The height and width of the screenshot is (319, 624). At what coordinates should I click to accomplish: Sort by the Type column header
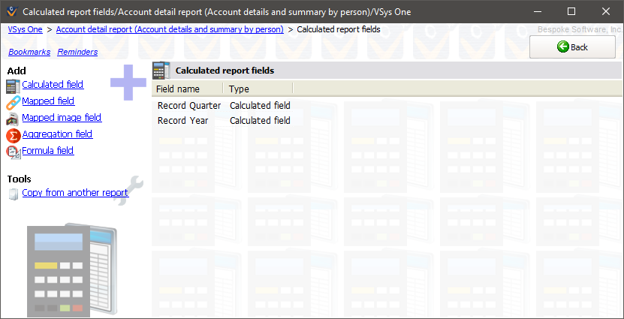258,89
